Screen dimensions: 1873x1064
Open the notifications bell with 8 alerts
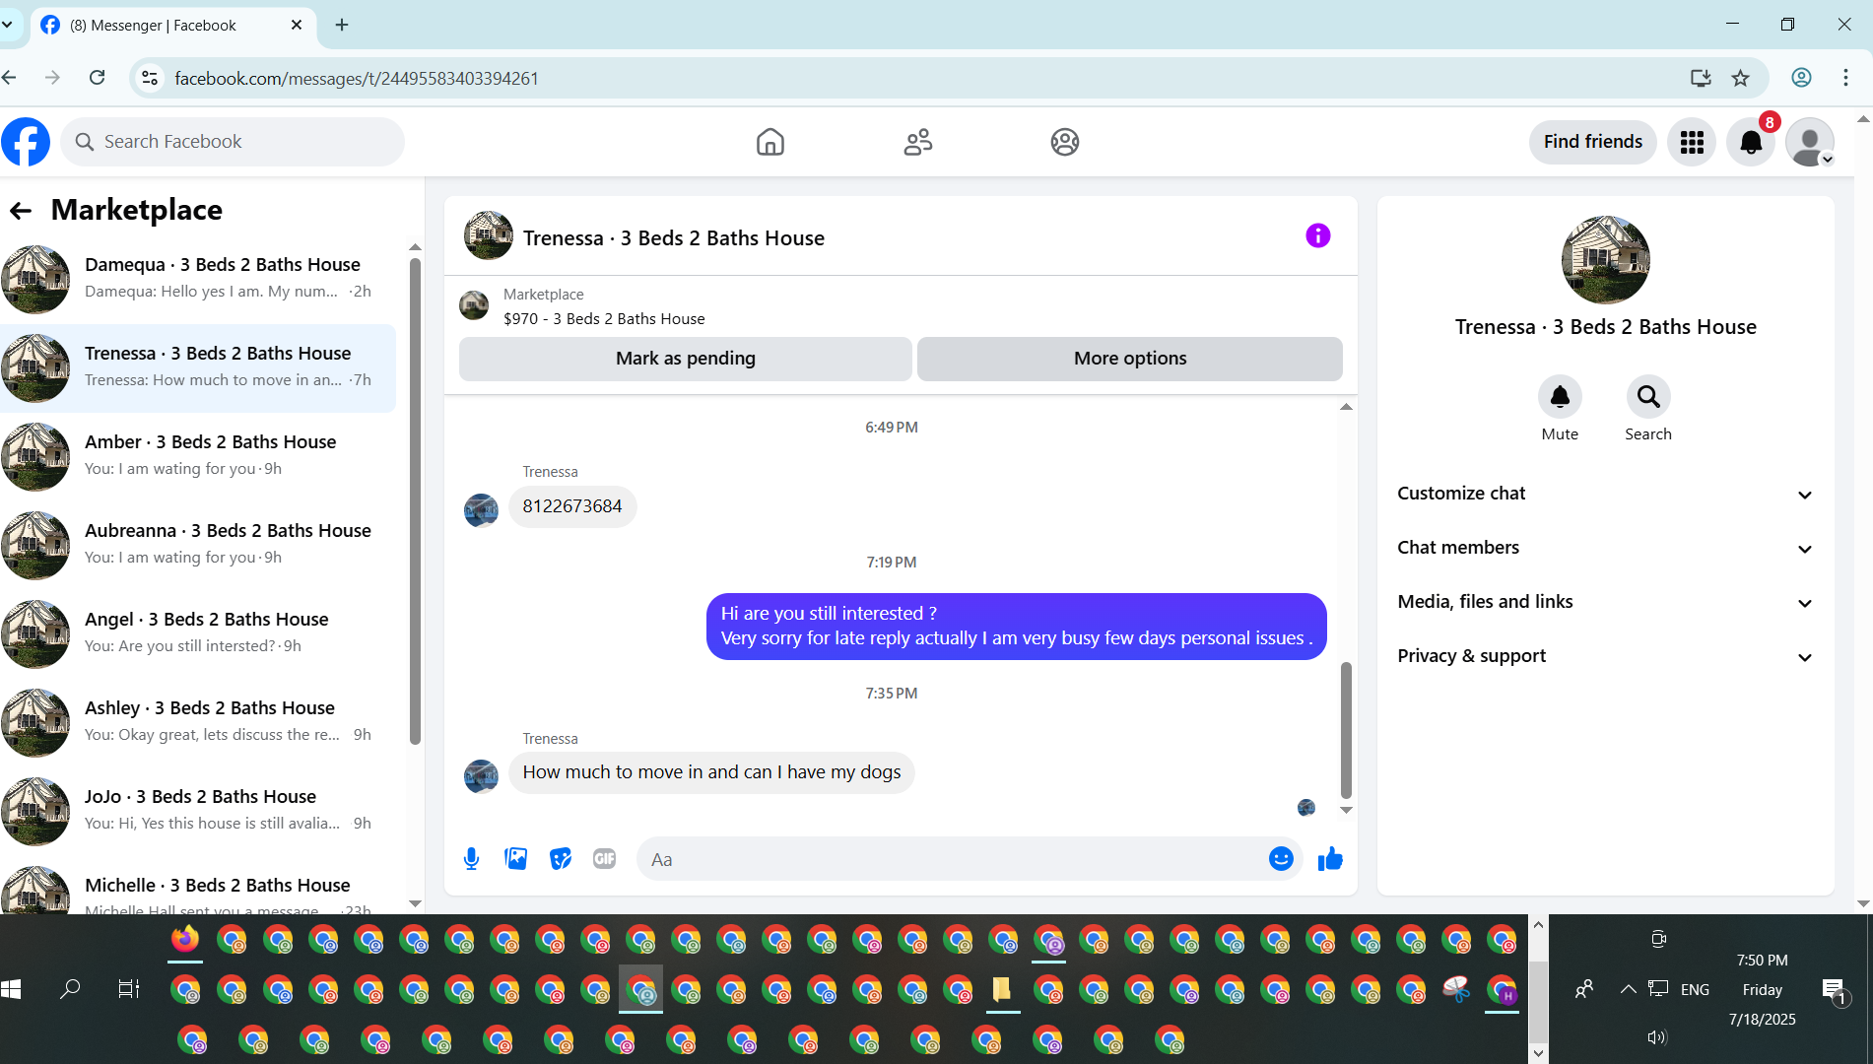[x=1751, y=142]
